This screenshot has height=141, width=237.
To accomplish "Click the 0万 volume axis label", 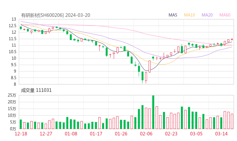I will (13, 129).
